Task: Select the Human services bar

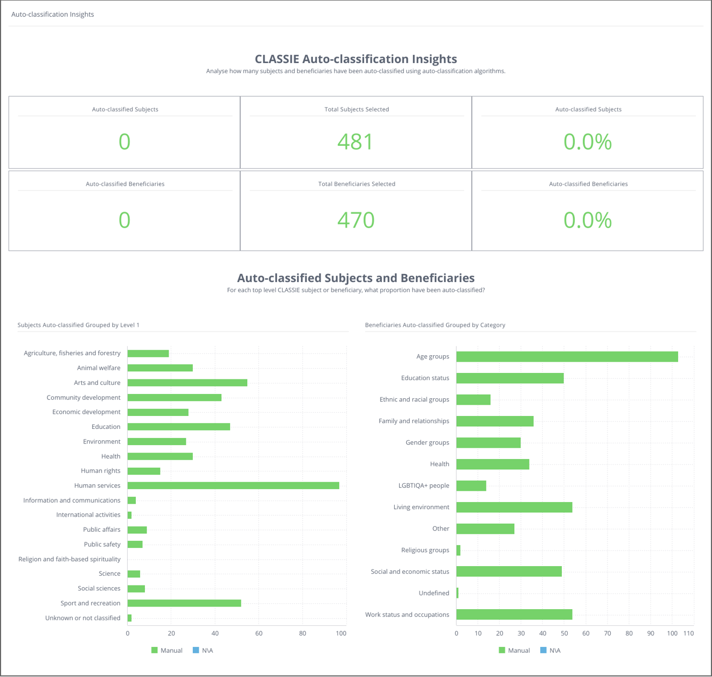Action: (x=233, y=485)
